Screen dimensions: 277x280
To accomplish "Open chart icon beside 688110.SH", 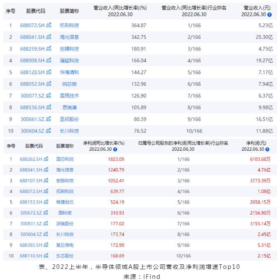I will pos(46,256).
